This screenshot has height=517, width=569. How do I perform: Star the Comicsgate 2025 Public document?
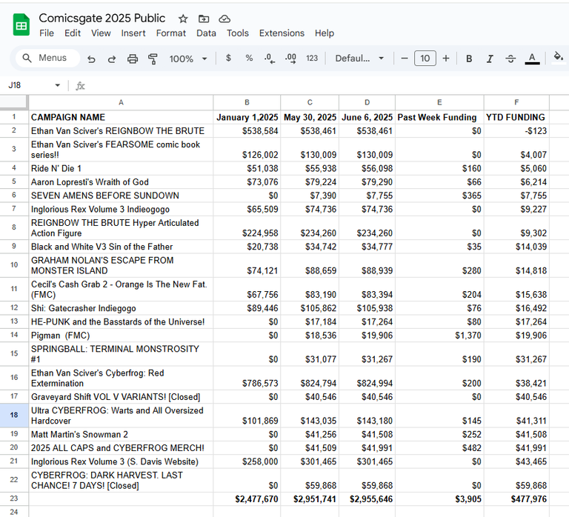(183, 19)
